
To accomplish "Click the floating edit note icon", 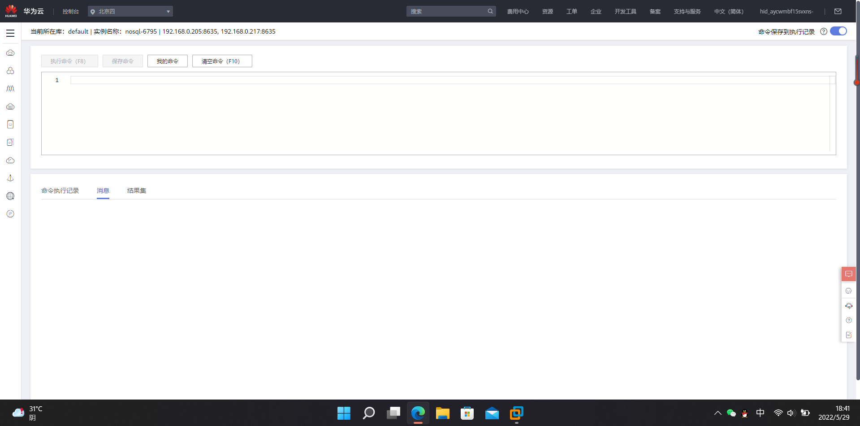I will click(x=849, y=335).
